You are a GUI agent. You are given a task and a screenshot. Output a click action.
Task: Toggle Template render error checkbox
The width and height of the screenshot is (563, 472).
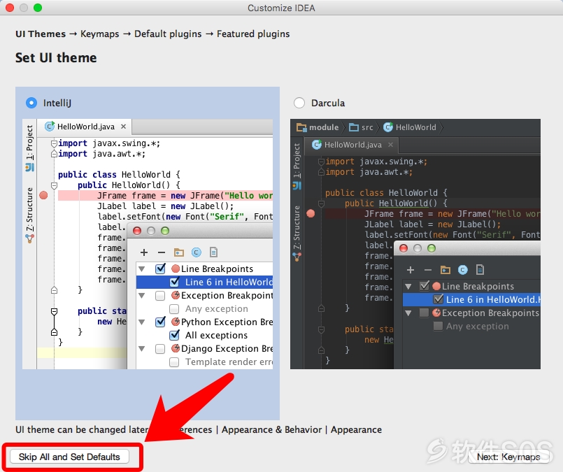click(x=174, y=362)
